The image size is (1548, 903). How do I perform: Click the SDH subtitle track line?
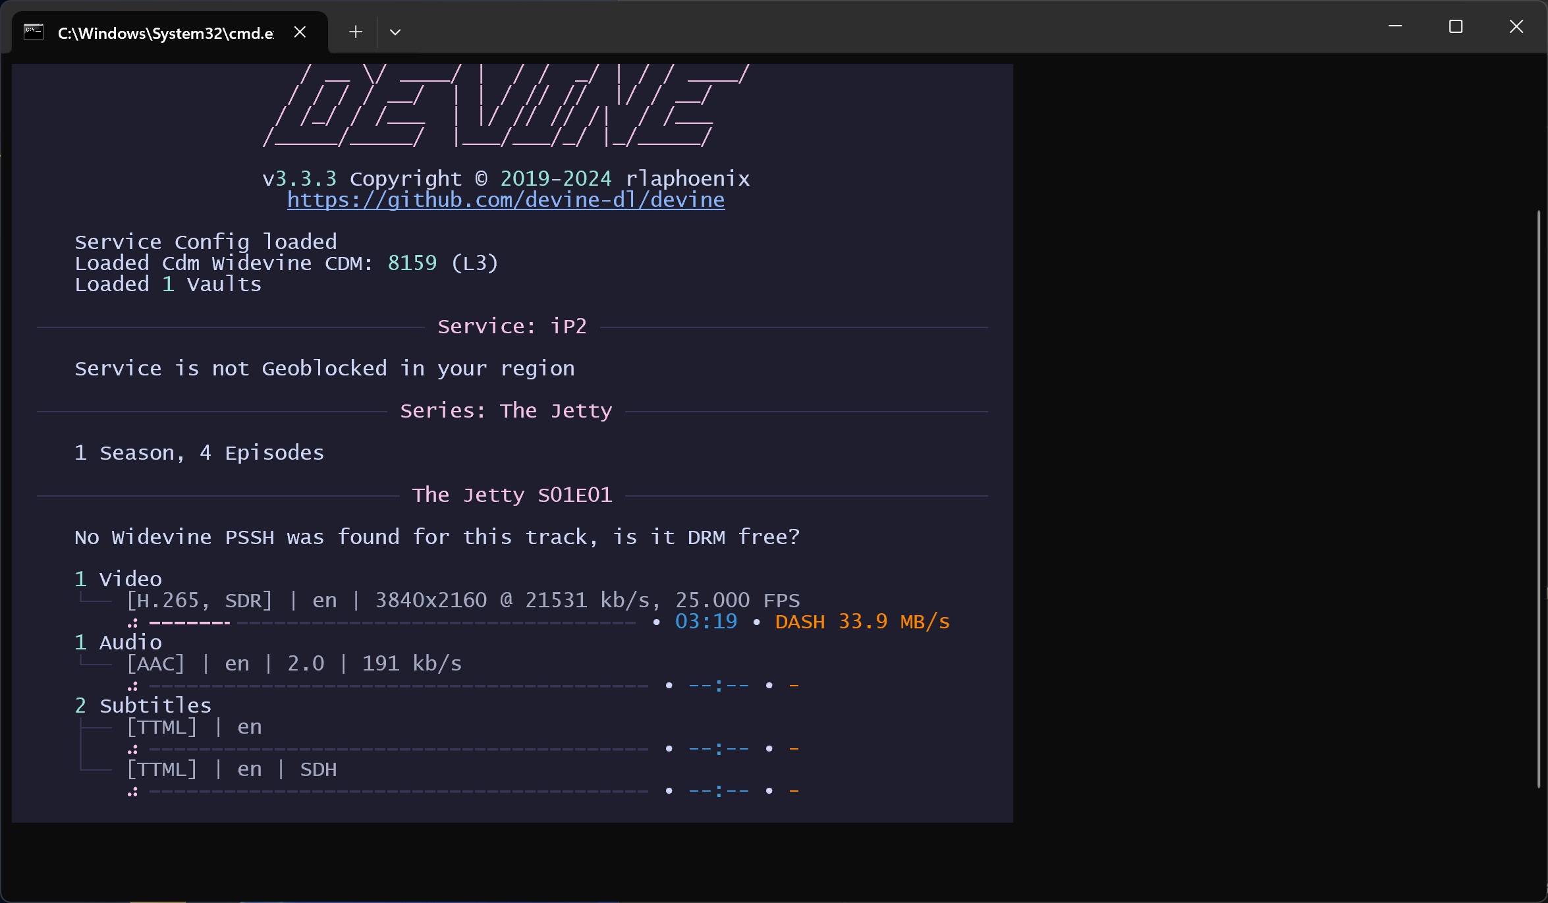click(231, 769)
